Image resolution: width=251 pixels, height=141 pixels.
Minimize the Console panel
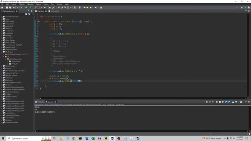(x=246, y=102)
